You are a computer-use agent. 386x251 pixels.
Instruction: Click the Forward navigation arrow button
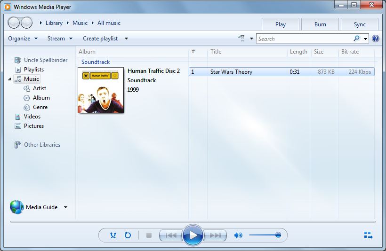pyautogui.click(x=26, y=23)
